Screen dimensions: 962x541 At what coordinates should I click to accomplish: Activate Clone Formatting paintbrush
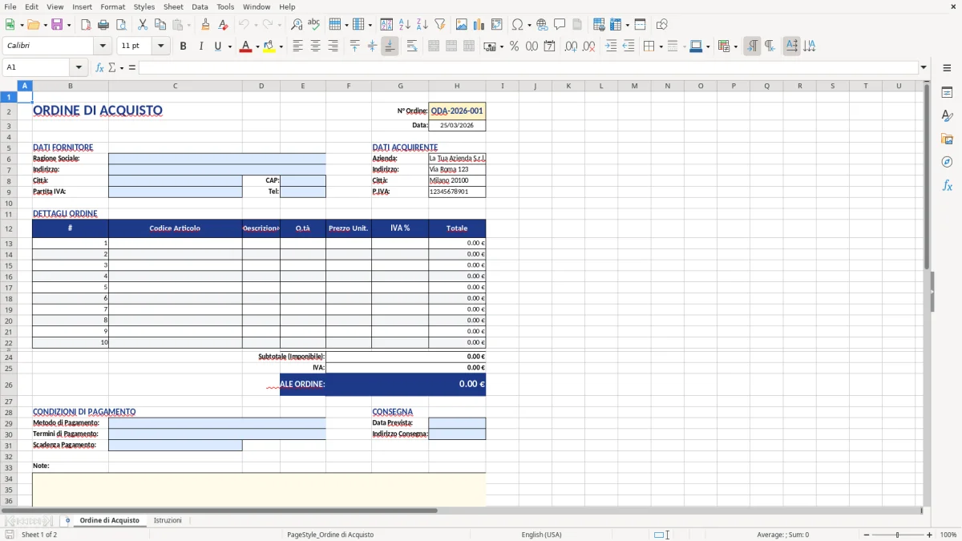coord(205,25)
